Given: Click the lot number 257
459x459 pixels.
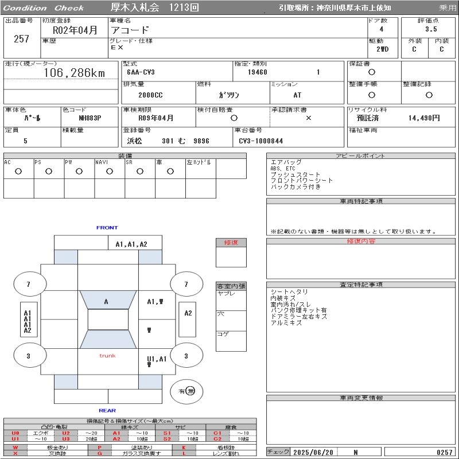Looking at the screenshot, I should pyautogui.click(x=21, y=38).
